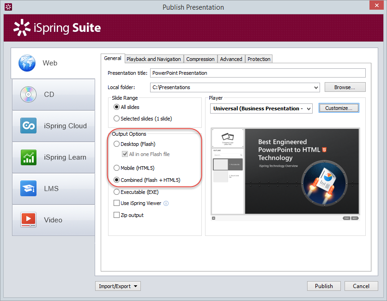Screen dimensions: 387x301
Task: Check Use iSpring Viewer
Action: tap(115, 203)
